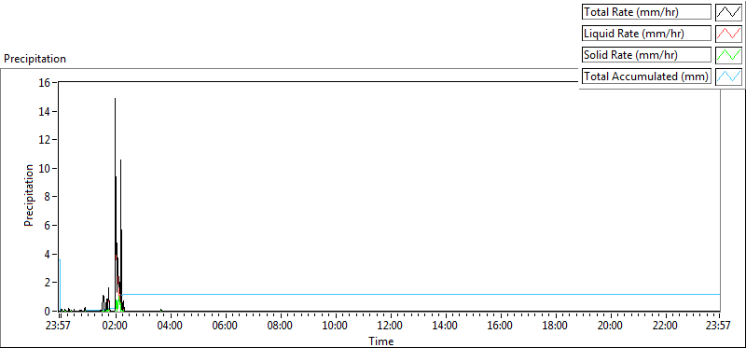Click the vertical Precipitation axis title

point(30,195)
